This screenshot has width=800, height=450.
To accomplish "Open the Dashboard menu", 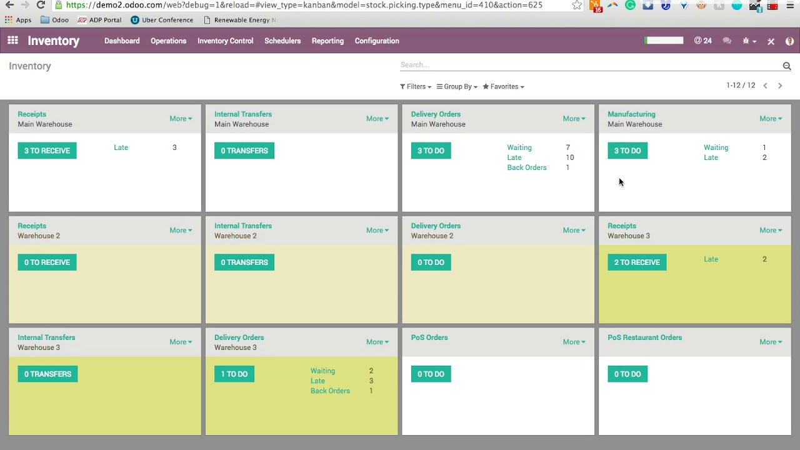I will coord(122,41).
